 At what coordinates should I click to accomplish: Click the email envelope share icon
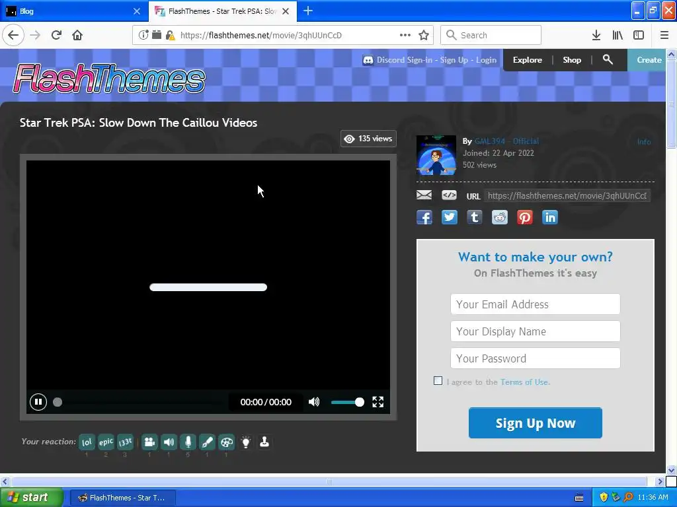[424, 195]
